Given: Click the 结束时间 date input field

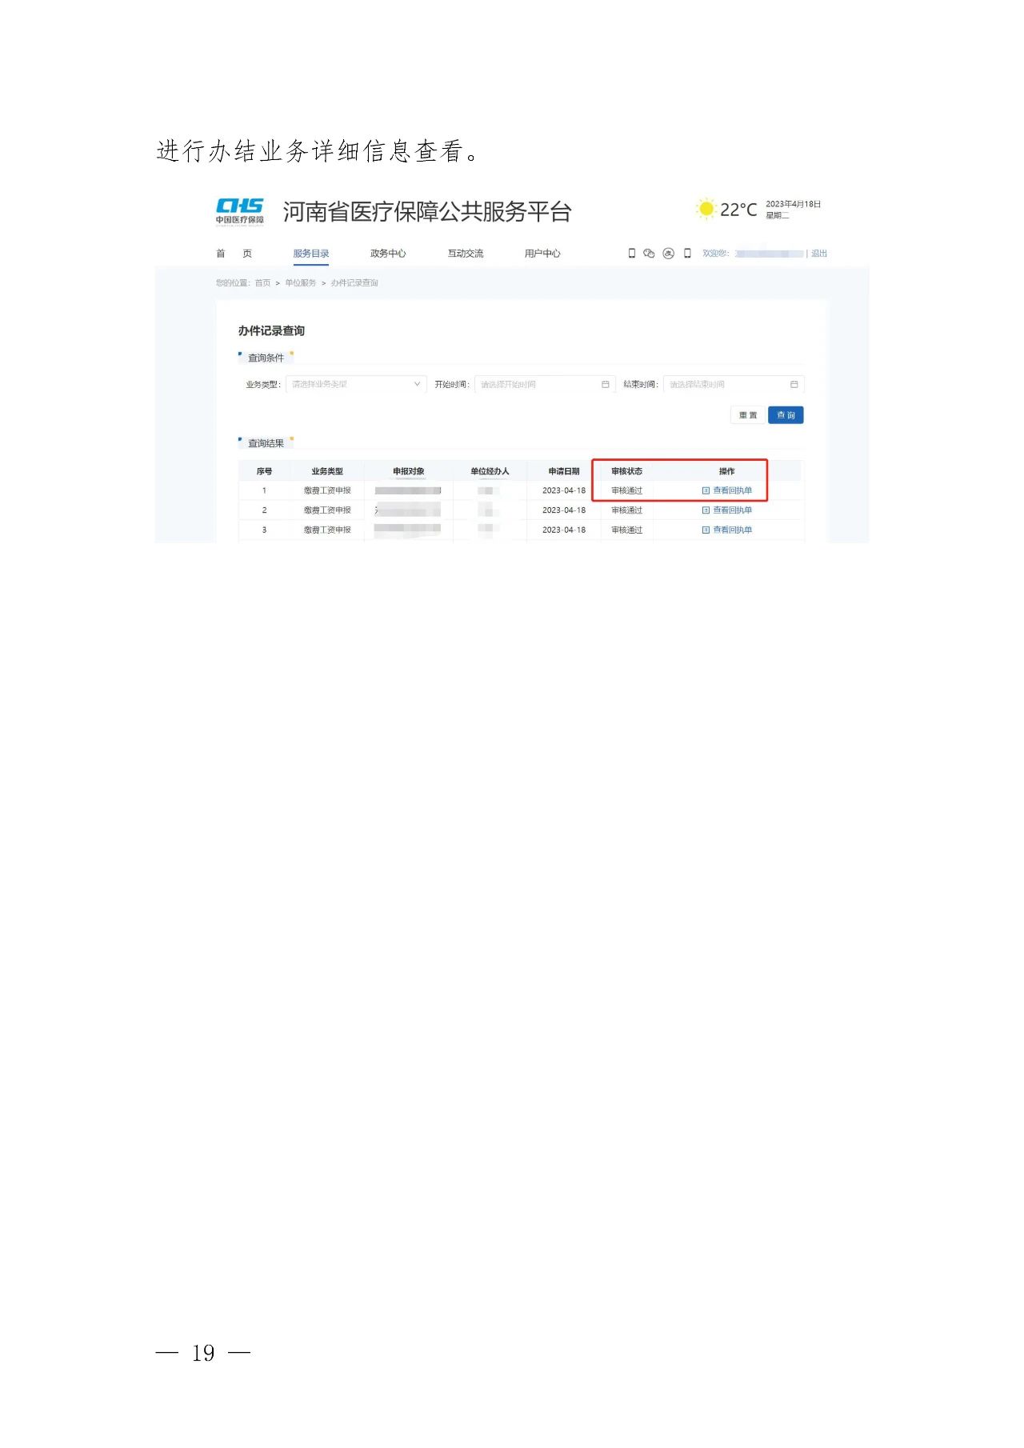Looking at the screenshot, I should tap(734, 385).
